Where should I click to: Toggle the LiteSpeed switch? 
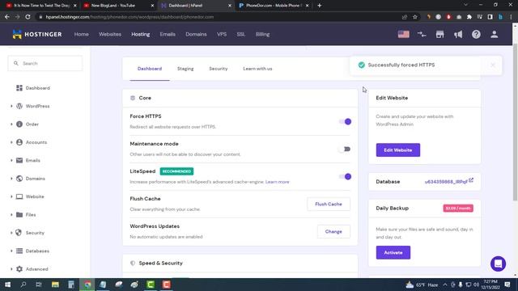[345, 176]
